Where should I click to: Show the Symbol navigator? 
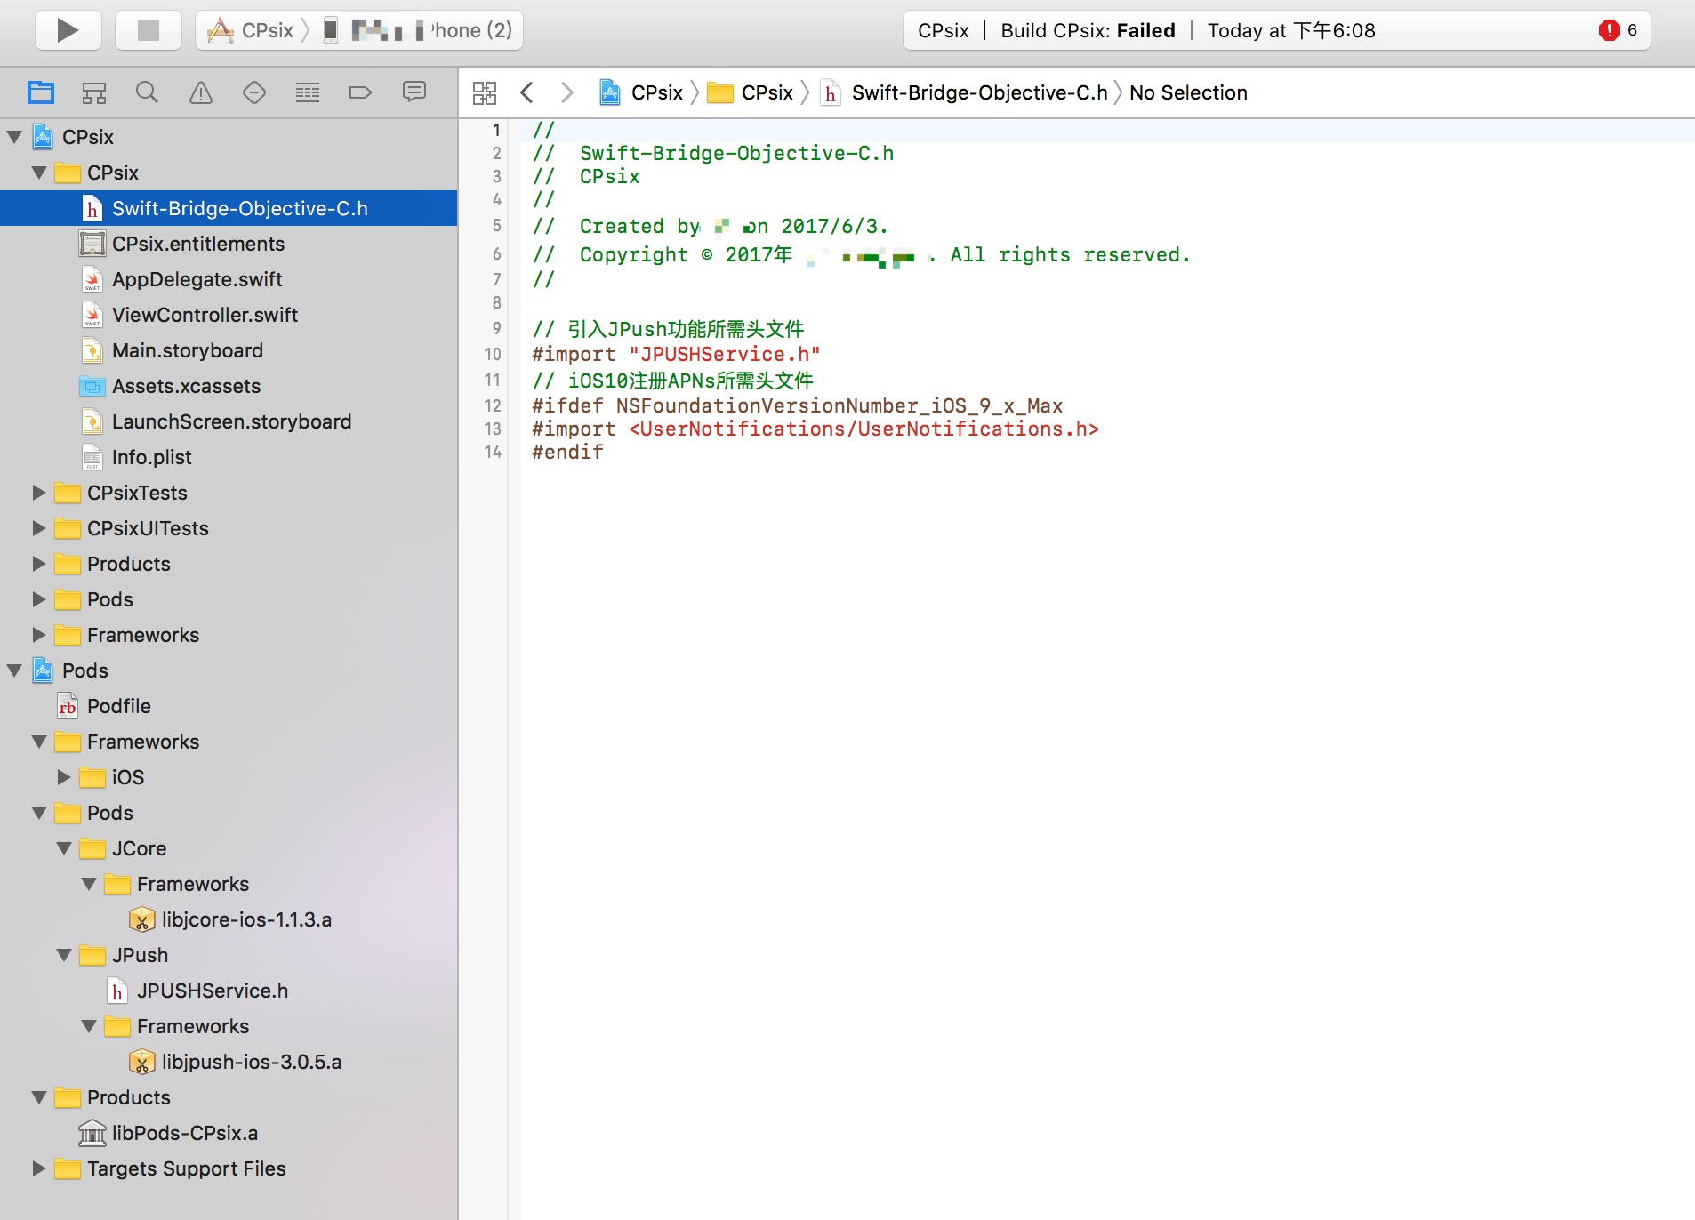tap(94, 92)
